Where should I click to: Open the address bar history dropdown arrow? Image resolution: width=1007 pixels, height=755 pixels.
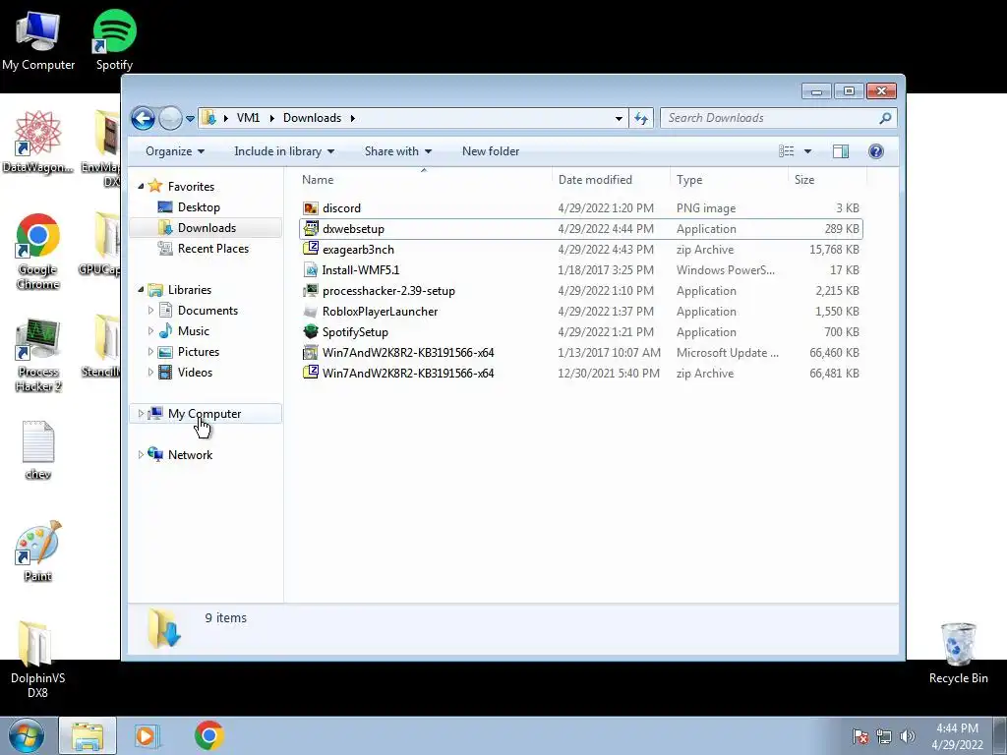coord(619,118)
